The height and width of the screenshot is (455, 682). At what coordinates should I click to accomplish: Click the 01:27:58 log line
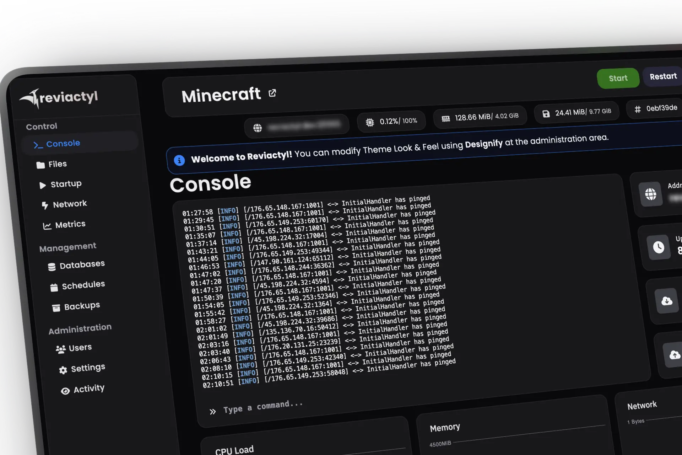tap(306, 206)
